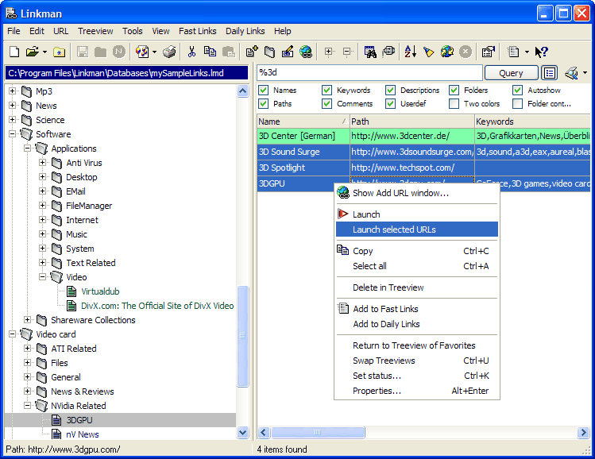Click the Add folder toolbar icon

click(270, 52)
